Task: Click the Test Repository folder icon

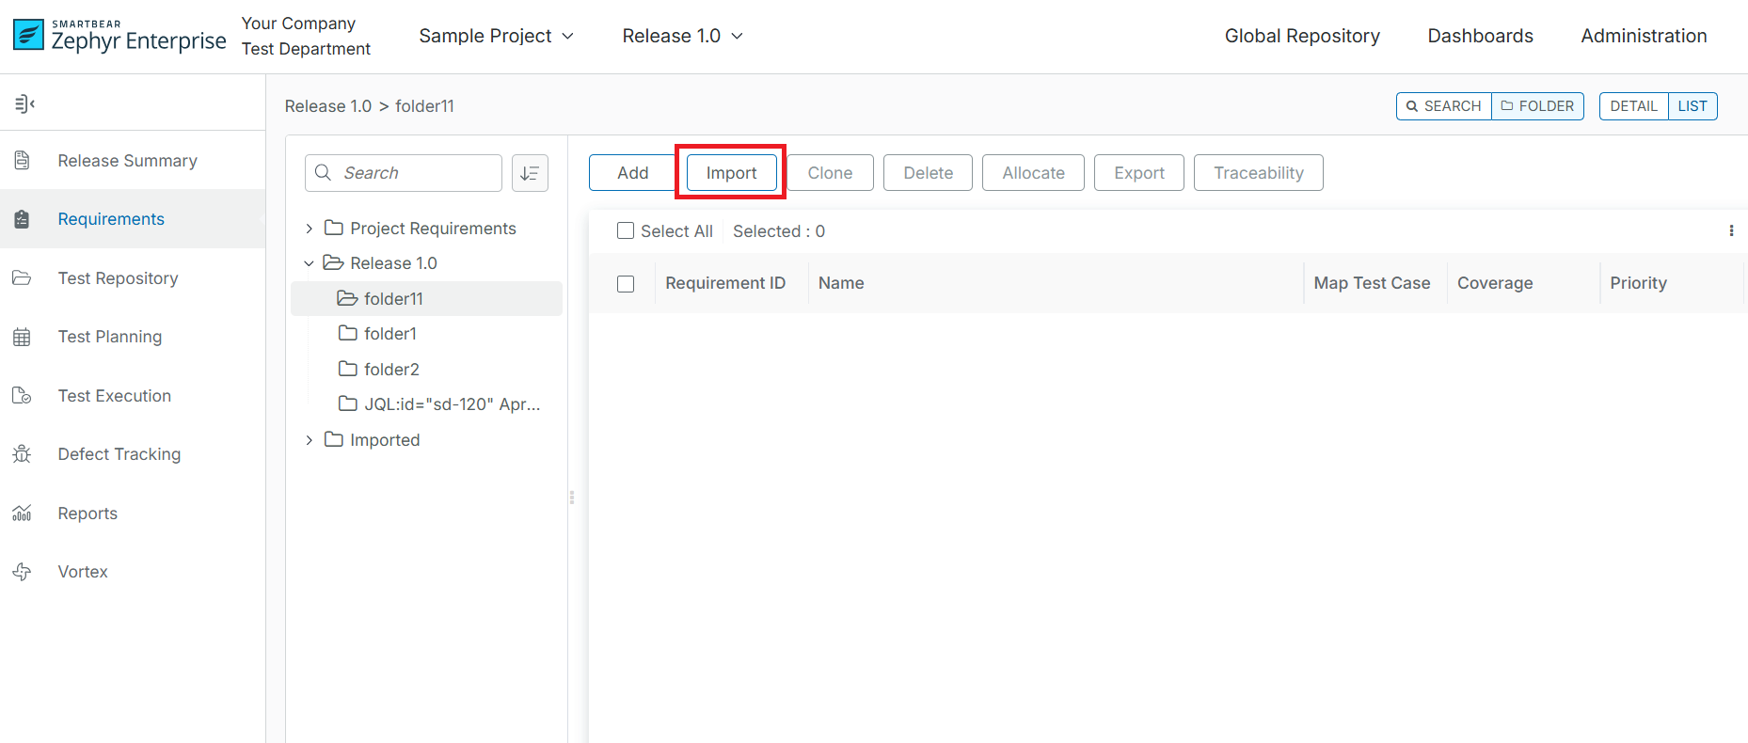Action: point(23,278)
